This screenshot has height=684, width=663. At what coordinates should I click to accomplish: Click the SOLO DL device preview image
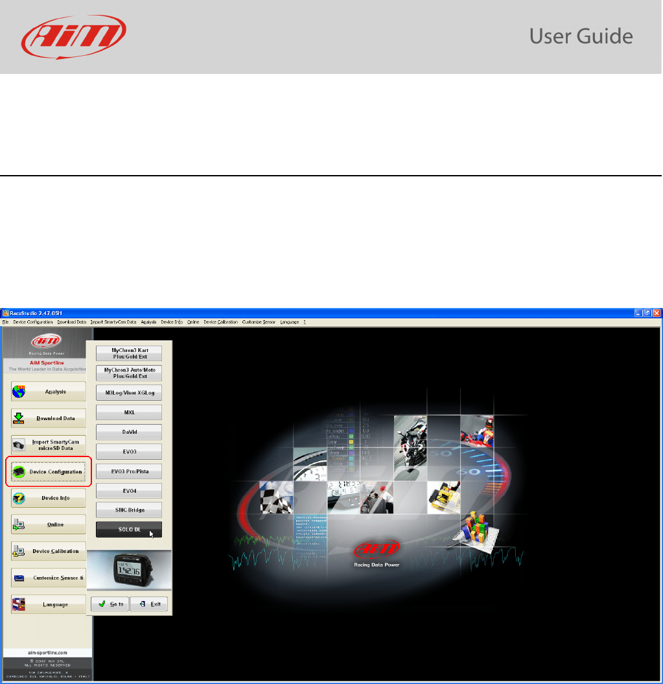(129, 570)
